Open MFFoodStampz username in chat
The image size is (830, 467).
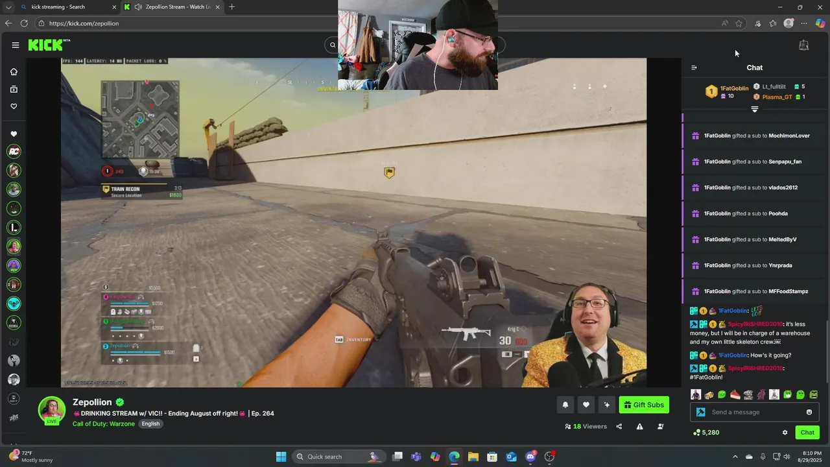(x=788, y=291)
